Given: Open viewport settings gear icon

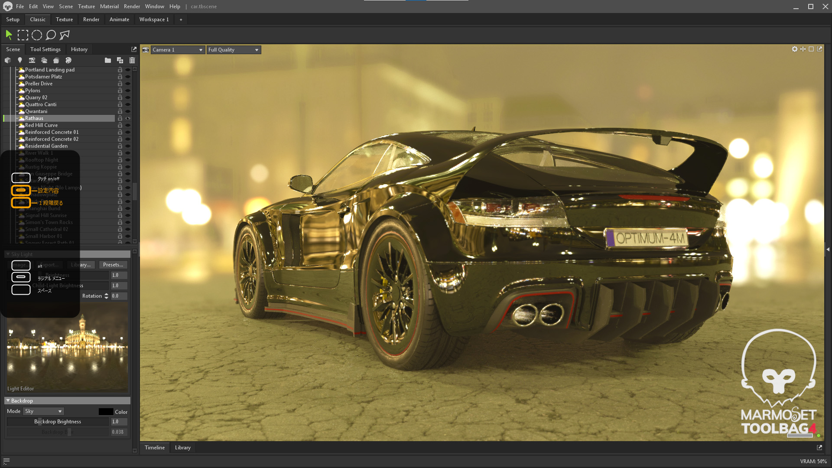Looking at the screenshot, I should pos(795,49).
